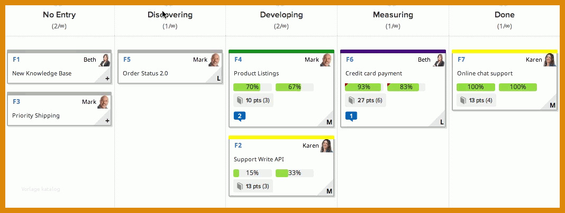Image resolution: width=565 pixels, height=213 pixels.
Task: Click Karen's avatar on Online chat support card
Action: pos(549,60)
